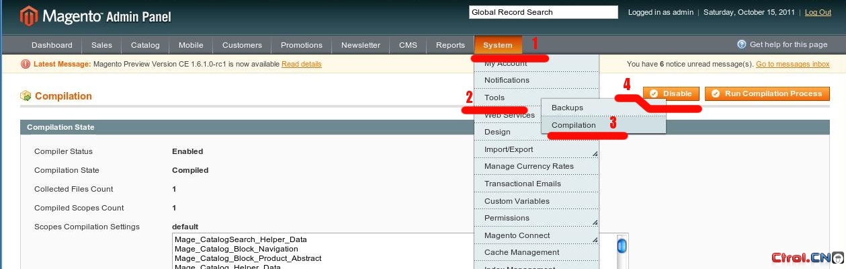Select Notifications in System menu
Image resolution: width=846 pixels, height=269 pixels.
pos(536,80)
